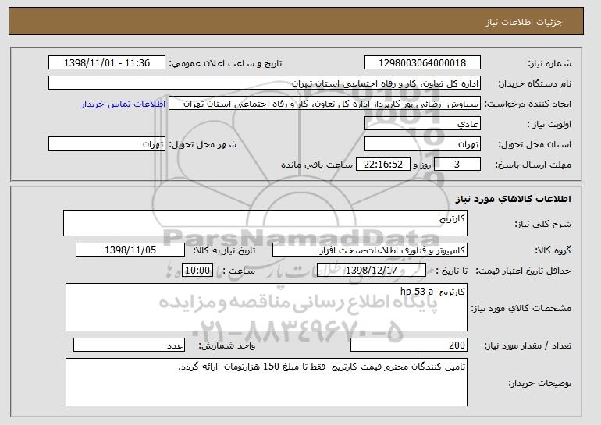
Task: Click the buyer organization name field
Action: [x=265, y=83]
